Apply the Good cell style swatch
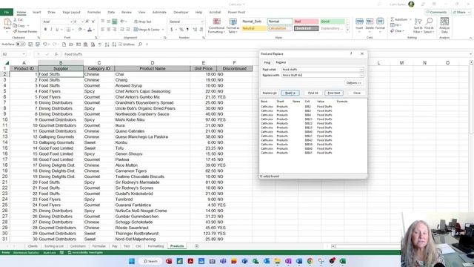The height and width of the screenshot is (267, 474). tap(333, 22)
